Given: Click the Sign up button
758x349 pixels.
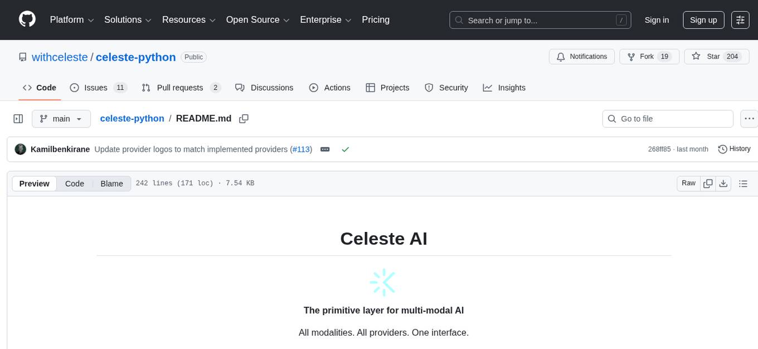Looking at the screenshot, I should [703, 20].
